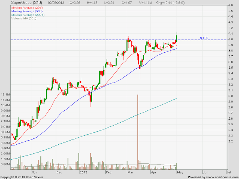
Task: Click the Nov label on time axis
Action: 34,172
